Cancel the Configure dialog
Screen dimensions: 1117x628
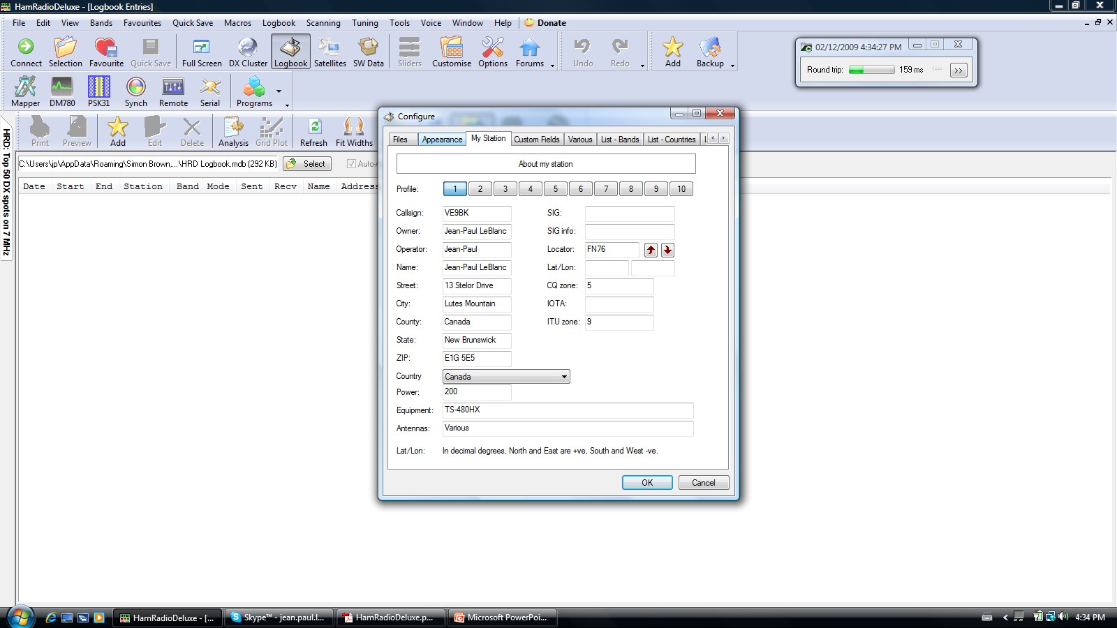click(704, 483)
